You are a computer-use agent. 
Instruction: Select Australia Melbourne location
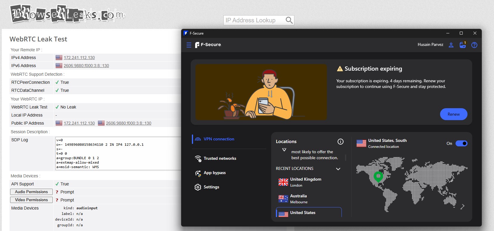(309, 199)
